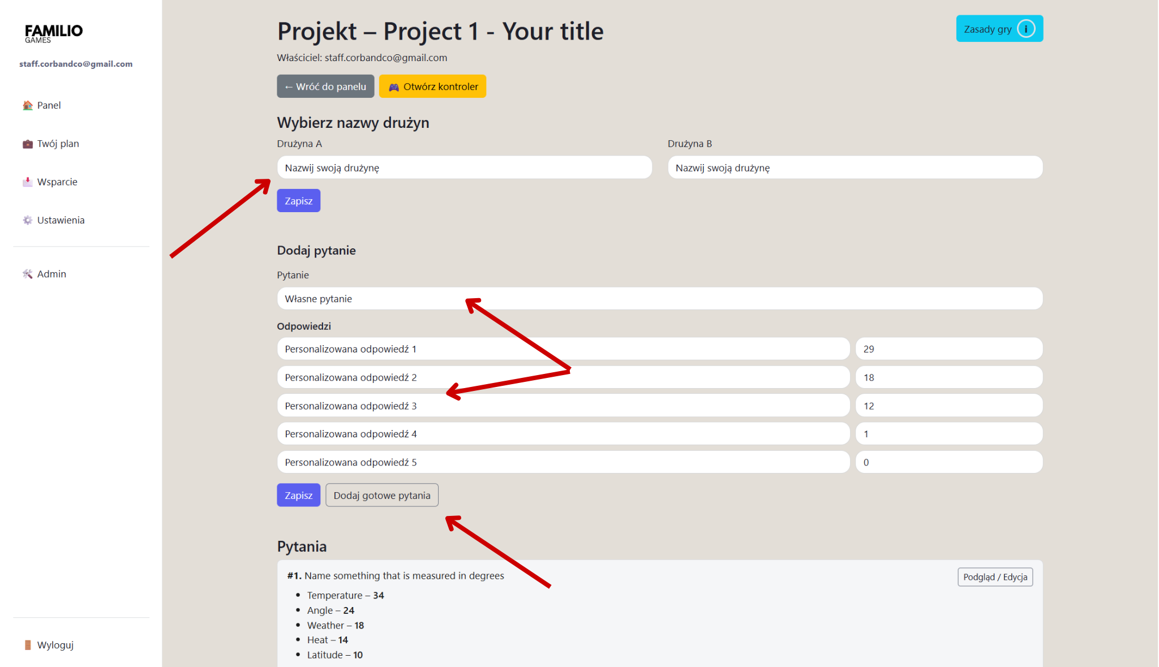Open Podgląd / Edycja for question 1
Image resolution: width=1159 pixels, height=667 pixels.
995,577
